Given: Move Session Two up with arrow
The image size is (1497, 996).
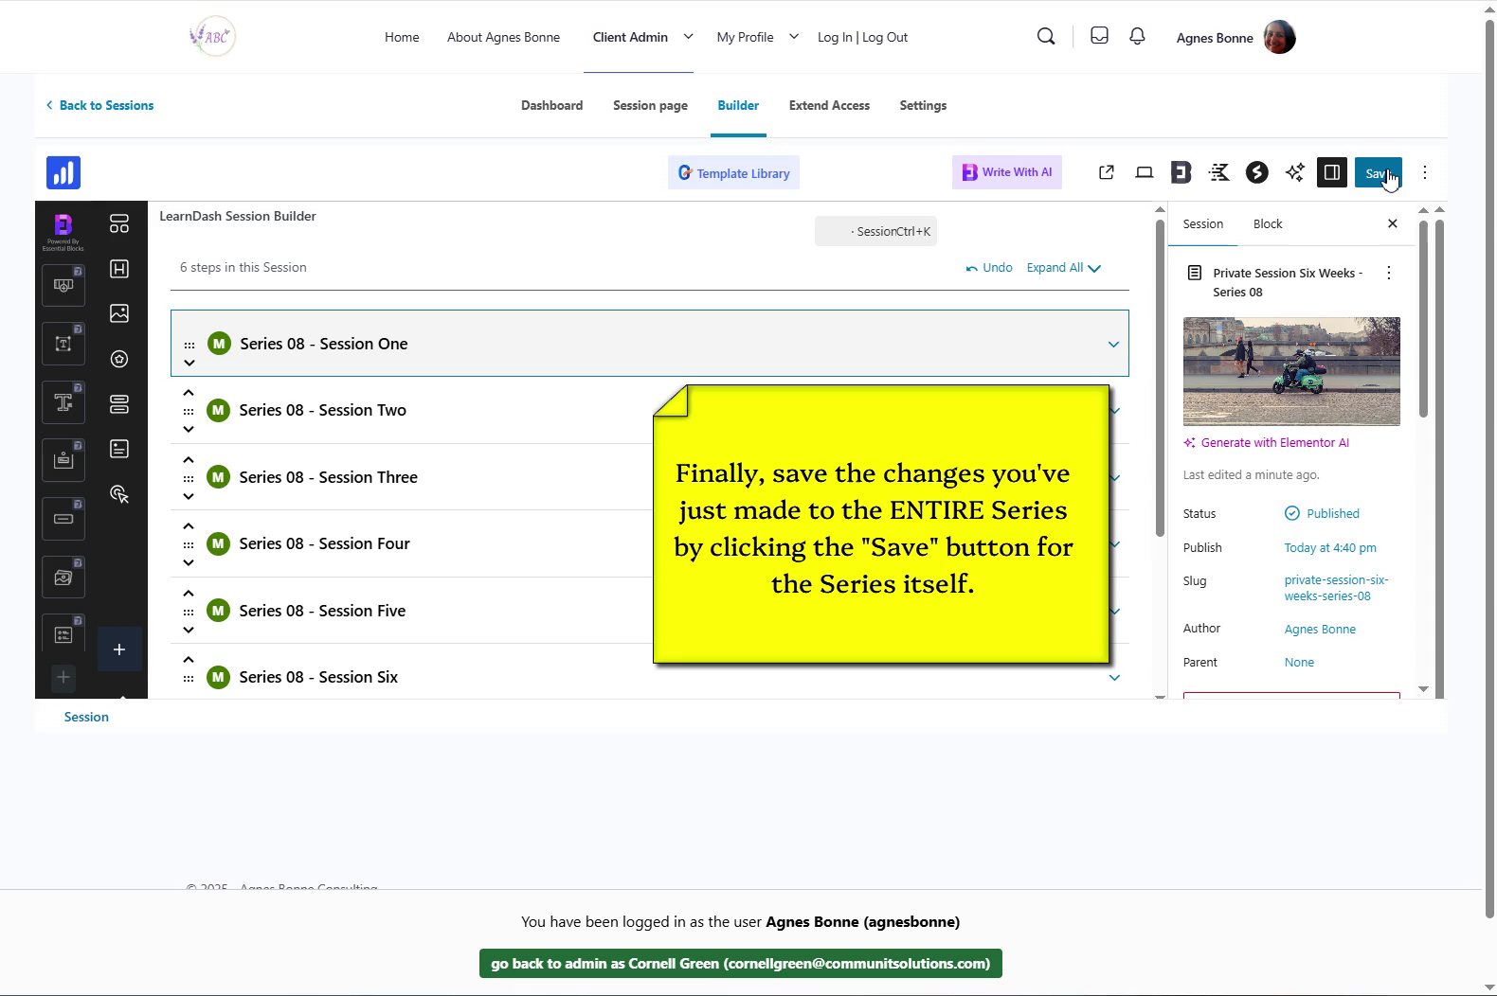Looking at the screenshot, I should [x=189, y=393].
